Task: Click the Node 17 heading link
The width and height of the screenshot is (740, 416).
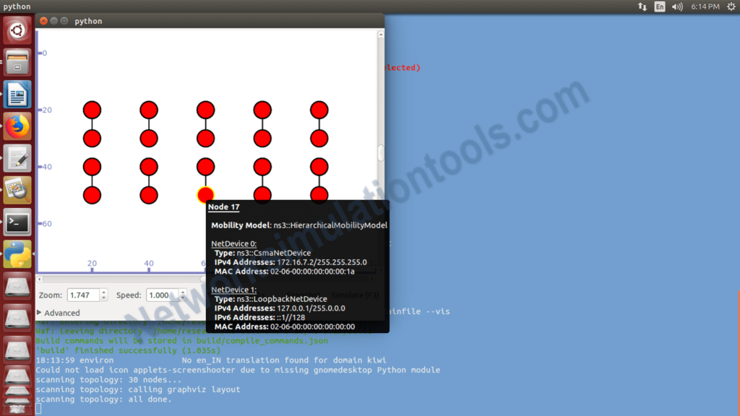Action: click(224, 207)
